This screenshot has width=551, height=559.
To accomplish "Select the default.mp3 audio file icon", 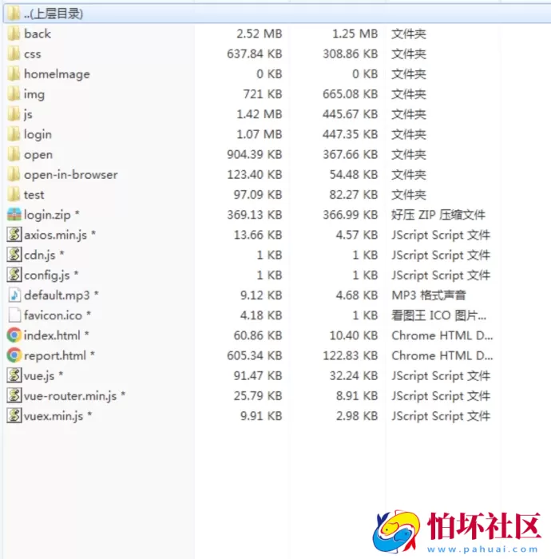I will click(14, 295).
